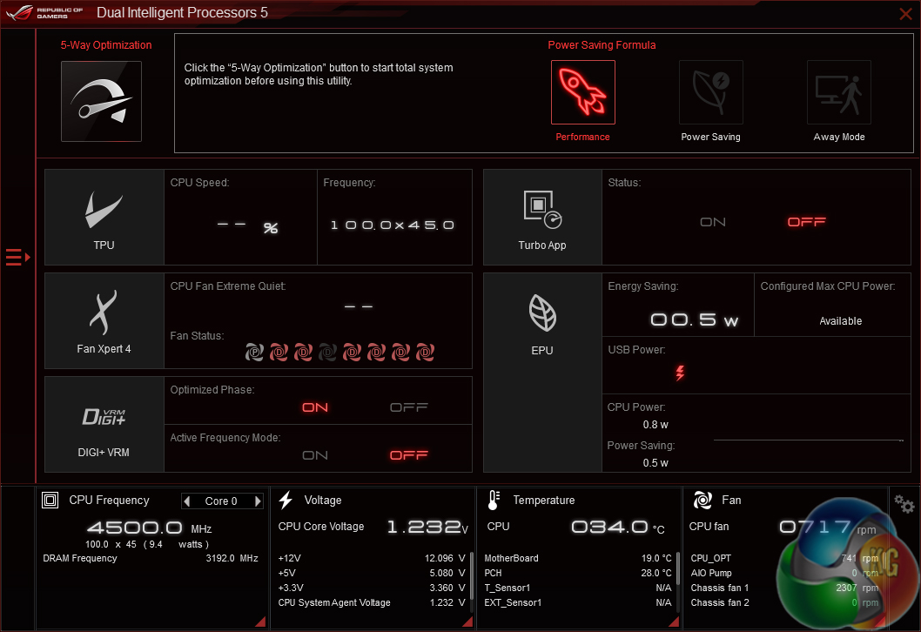Open monitor settings gear icon
921x632 pixels.
pos(904,504)
